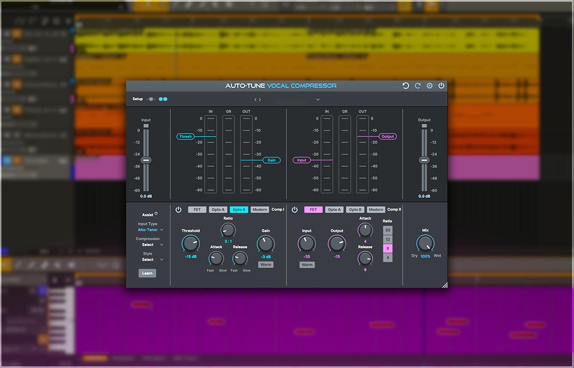Screen dimensions: 574x368
Task: Toggle the Warm button under Comp II Input
Action: [307, 265]
